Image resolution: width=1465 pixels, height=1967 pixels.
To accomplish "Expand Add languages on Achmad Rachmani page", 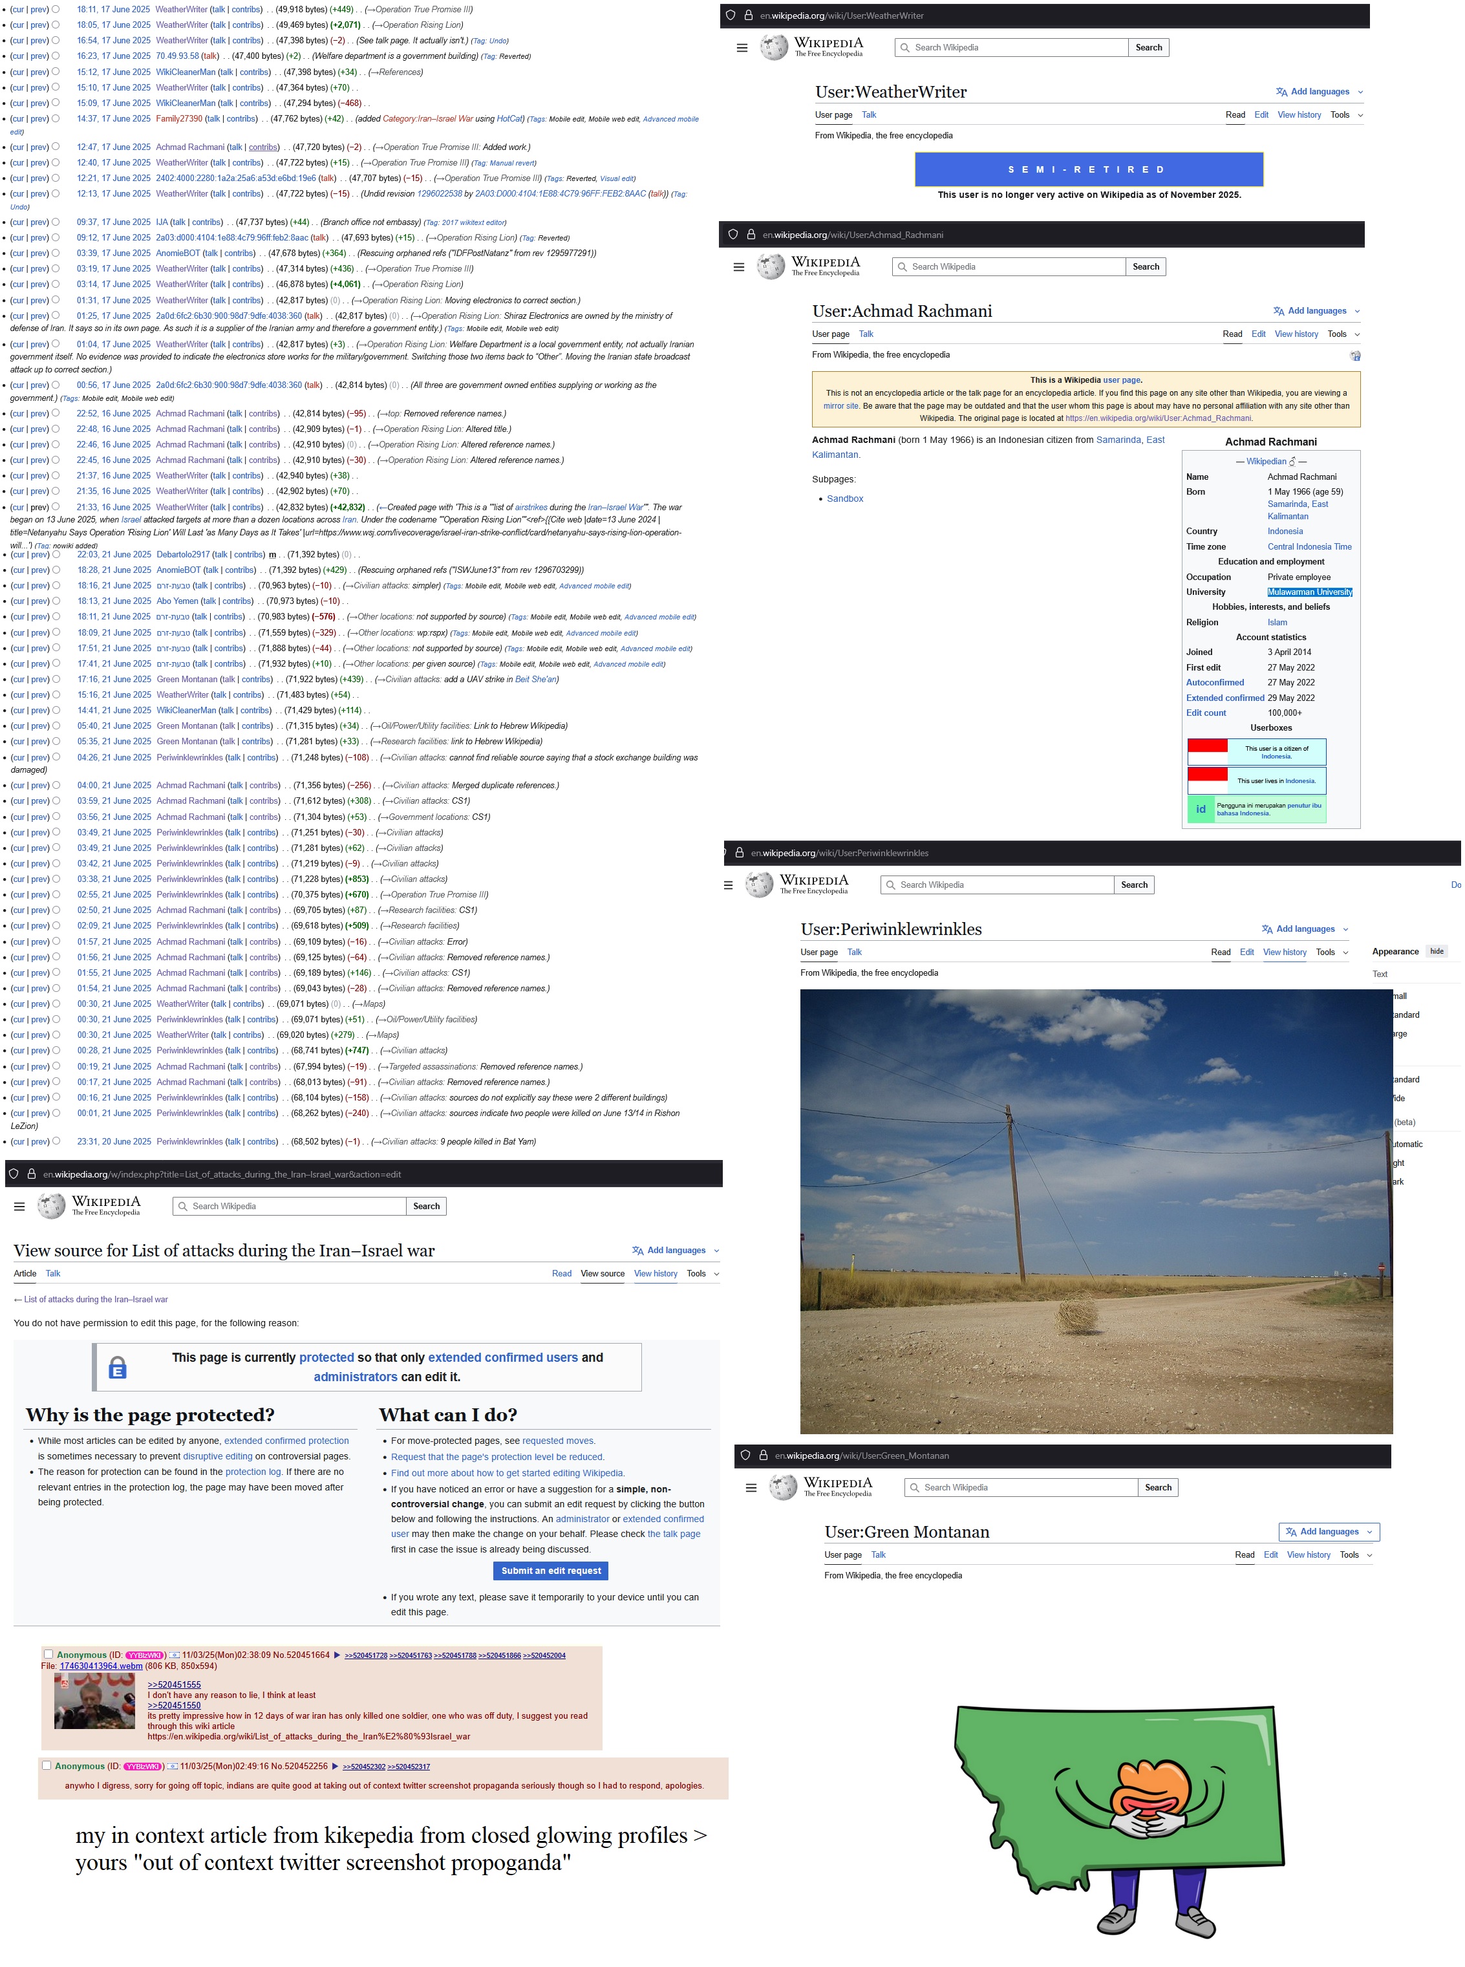I will [1316, 311].
